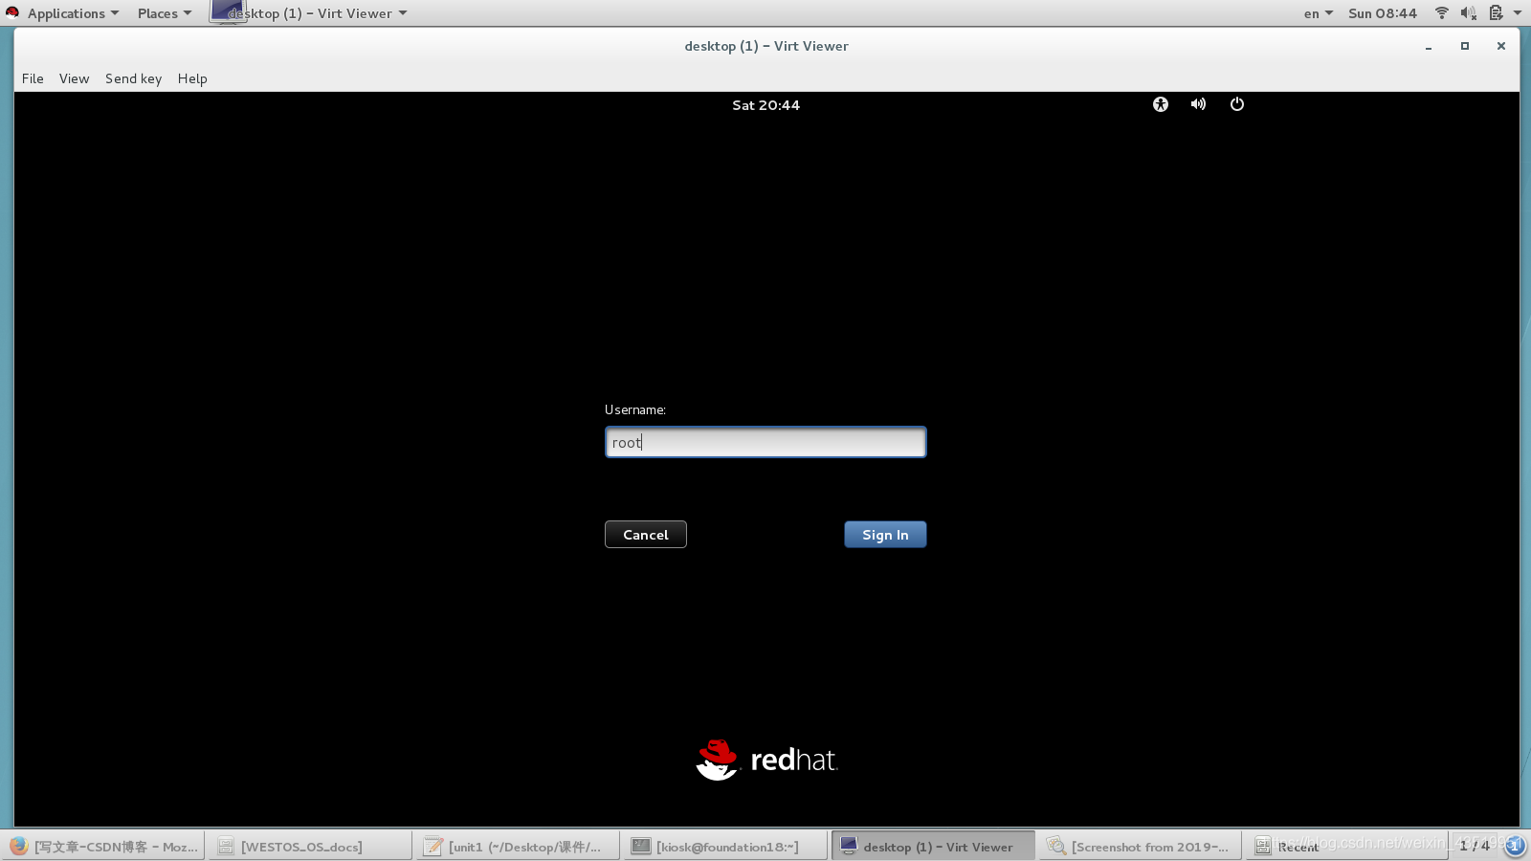This screenshot has width=1531, height=861.
Task: Click the Cancel button
Action: pos(646,535)
